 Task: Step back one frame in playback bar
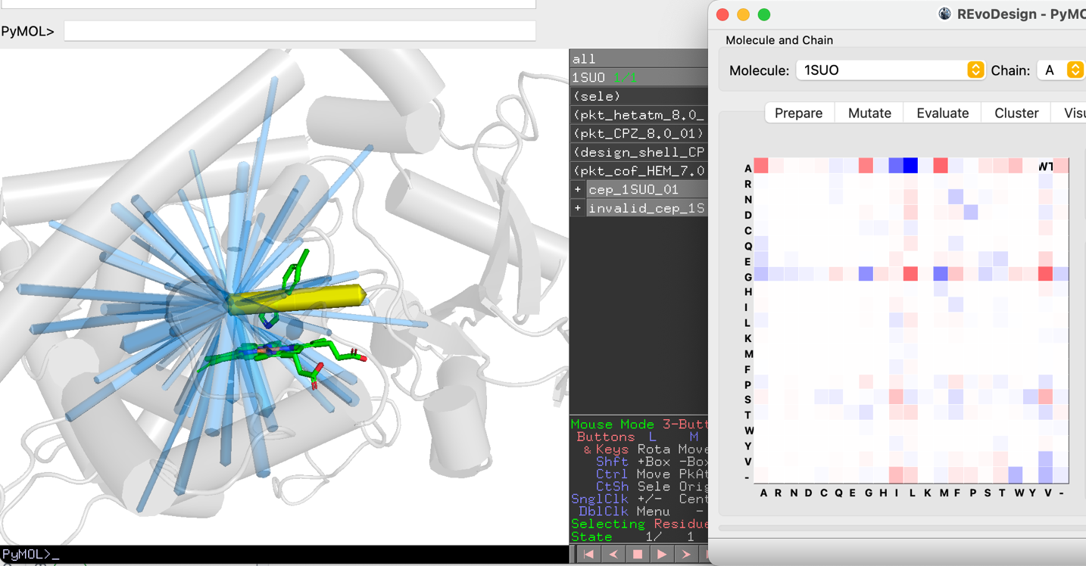(x=613, y=555)
